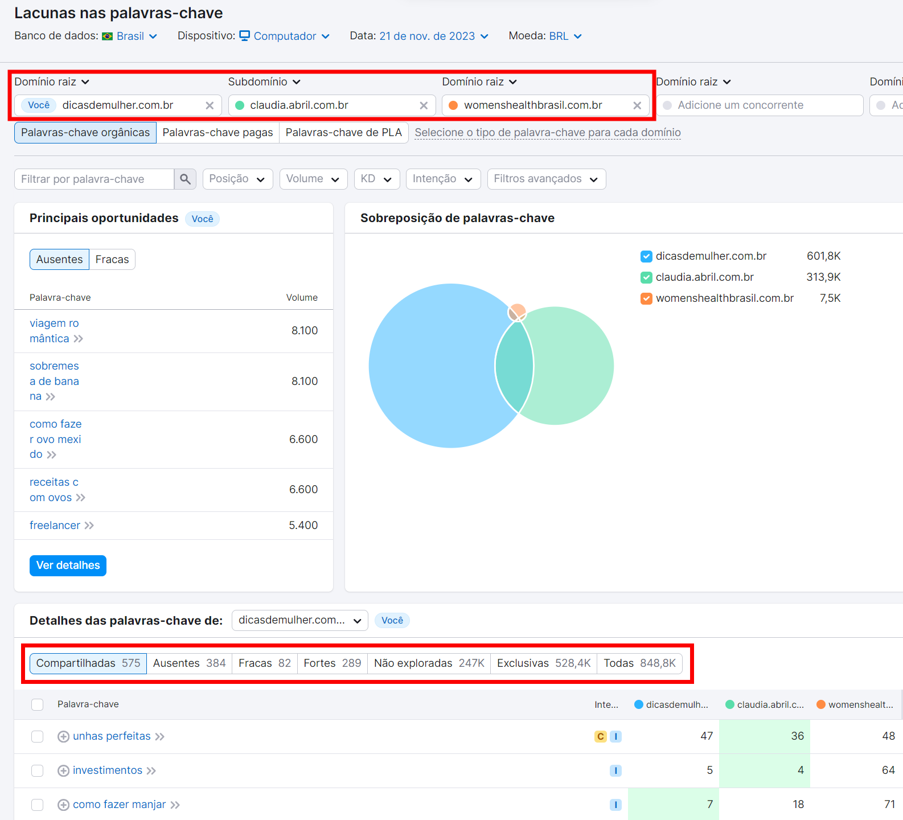
Task: Open the 'Filtros avançados' dropdown
Action: tap(547, 179)
